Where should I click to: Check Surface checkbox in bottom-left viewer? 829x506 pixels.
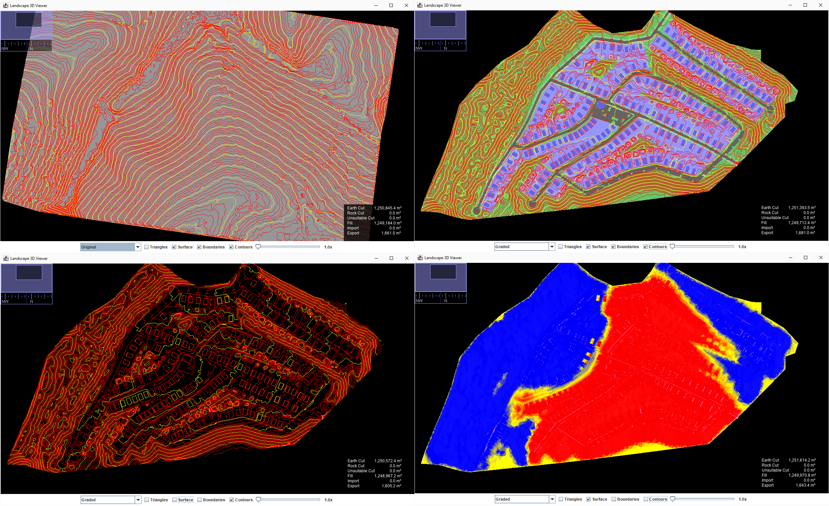pos(174,500)
